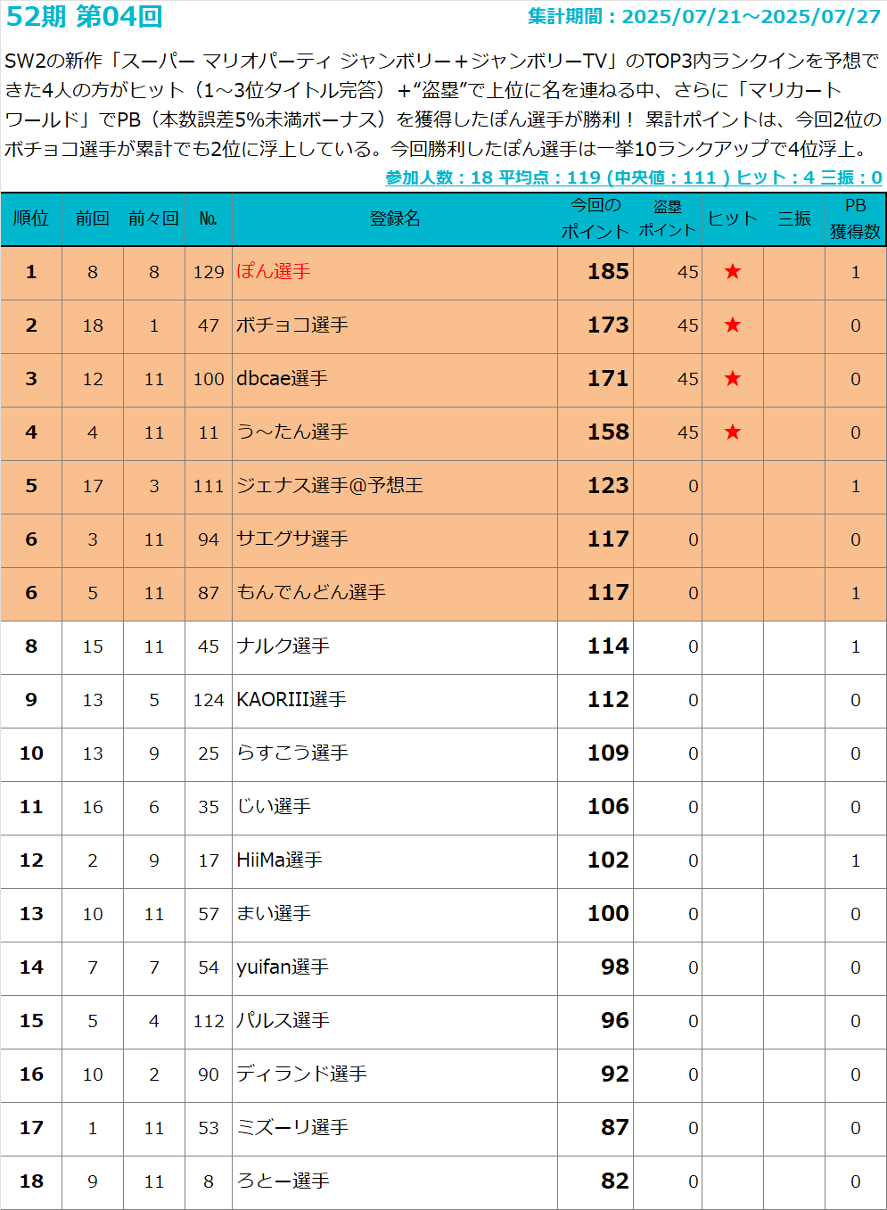Click the 52期 第04回 title heading
The height and width of the screenshot is (1210, 887).
[85, 16]
